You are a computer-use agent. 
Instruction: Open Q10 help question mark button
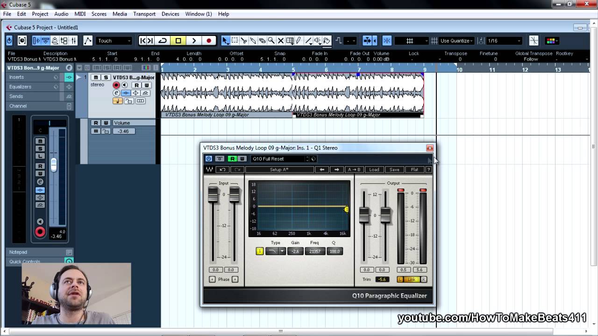428,169
